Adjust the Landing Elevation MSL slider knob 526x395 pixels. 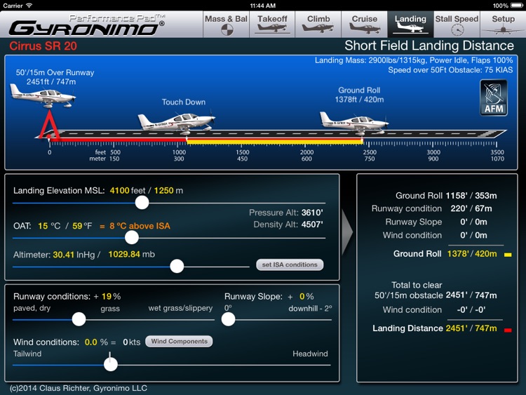(x=142, y=203)
